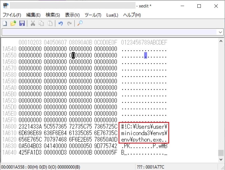Click hex group 7365725C on row 1A600

[106, 127]
